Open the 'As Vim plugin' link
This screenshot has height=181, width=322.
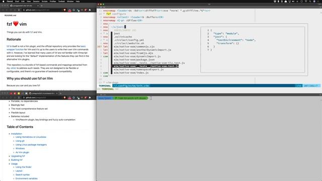(x=22, y=152)
